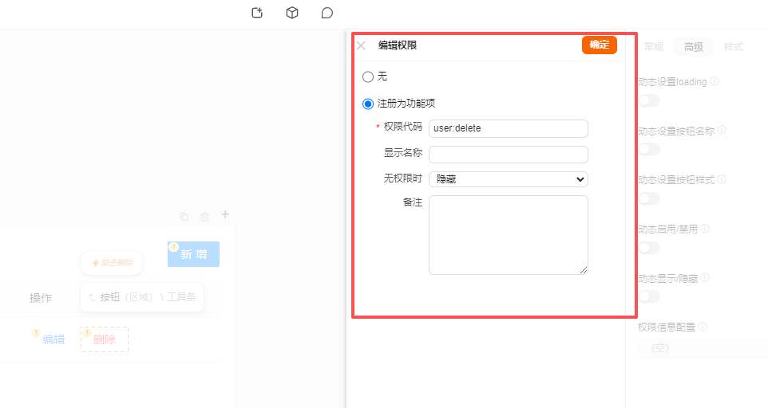Select the 删除 link in table row
Image resolution: width=768 pixels, height=408 pixels.
pyautogui.click(x=105, y=339)
